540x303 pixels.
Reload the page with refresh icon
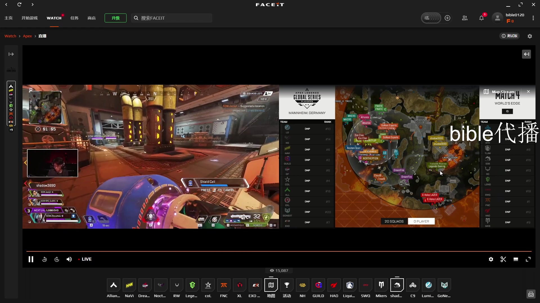[19, 4]
